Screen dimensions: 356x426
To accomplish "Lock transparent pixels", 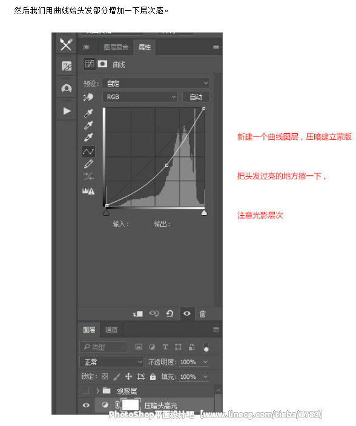I will [x=105, y=376].
